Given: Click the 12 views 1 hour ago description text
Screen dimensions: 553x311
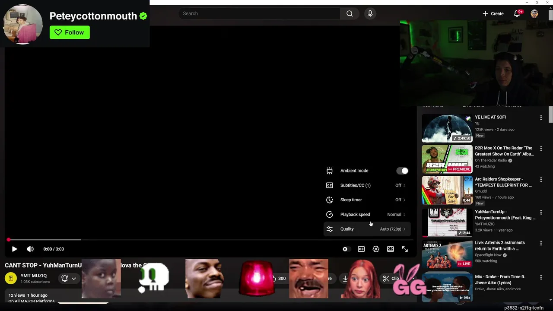Looking at the screenshot, I should pyautogui.click(x=28, y=295).
